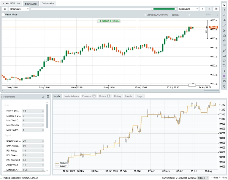
Task: Open the History tab
Action: click(118, 96)
